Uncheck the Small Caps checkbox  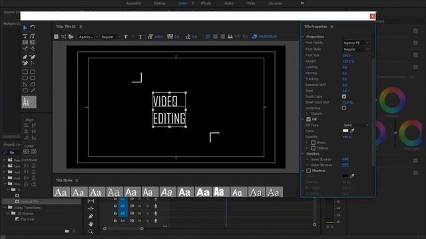pos(344,96)
